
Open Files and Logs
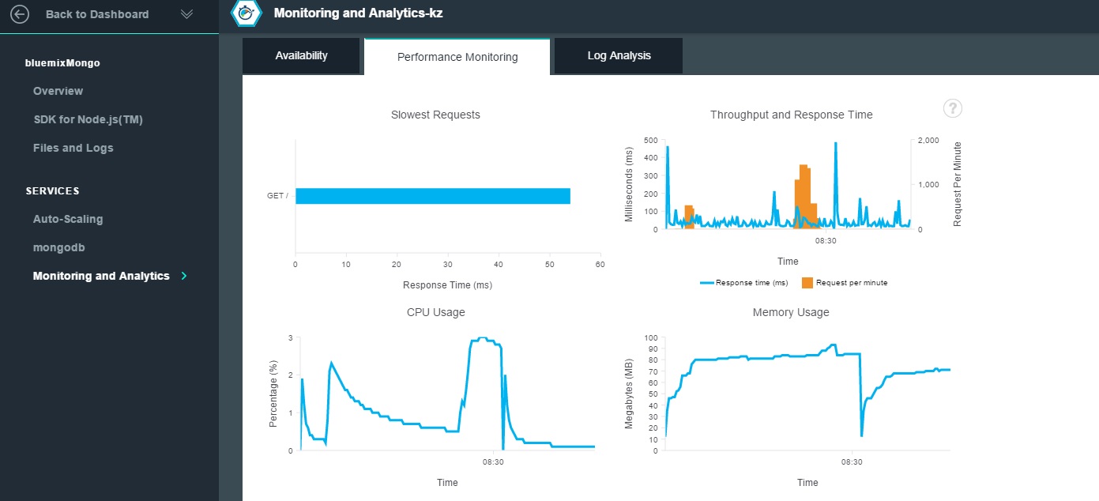point(73,148)
